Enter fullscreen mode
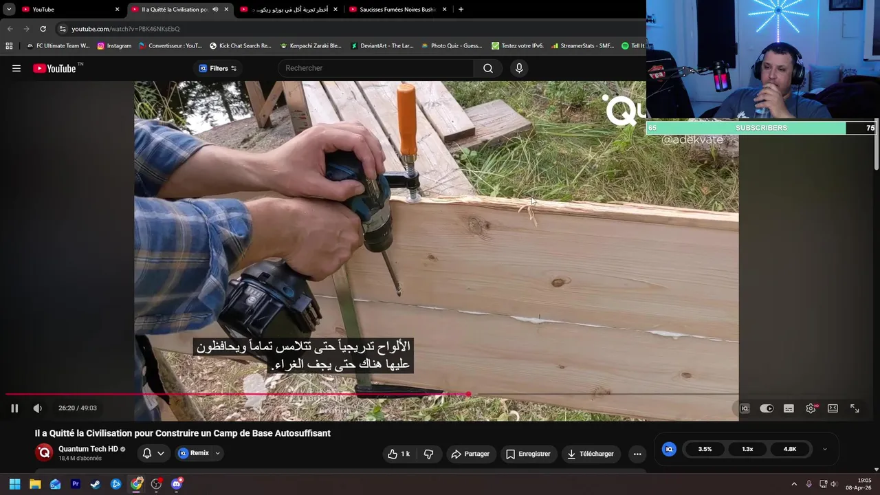This screenshot has height=495, width=880. pos(855,408)
